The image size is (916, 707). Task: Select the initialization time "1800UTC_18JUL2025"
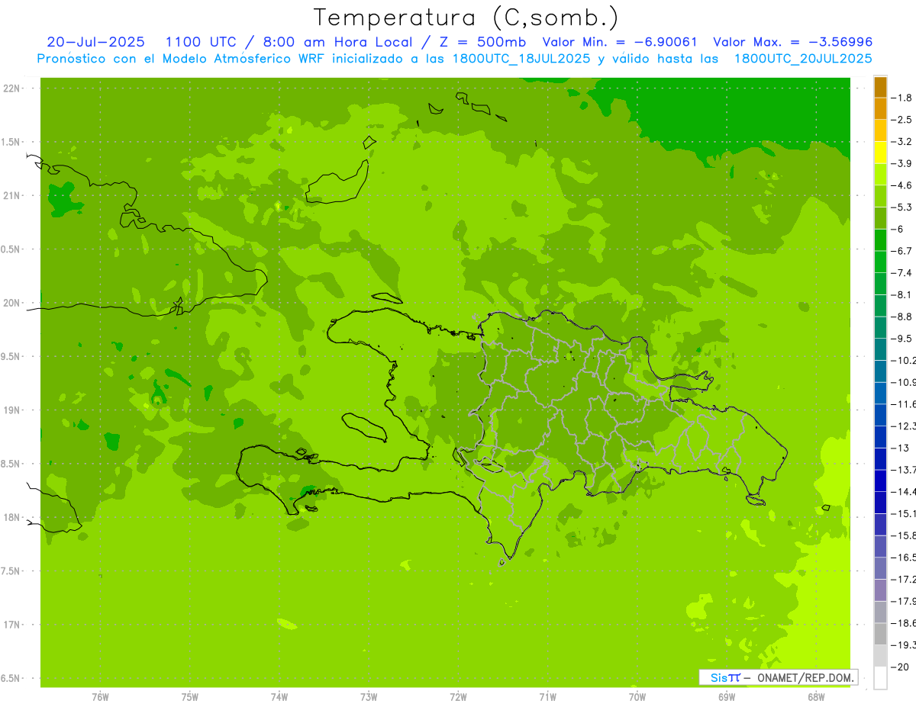pos(521,59)
